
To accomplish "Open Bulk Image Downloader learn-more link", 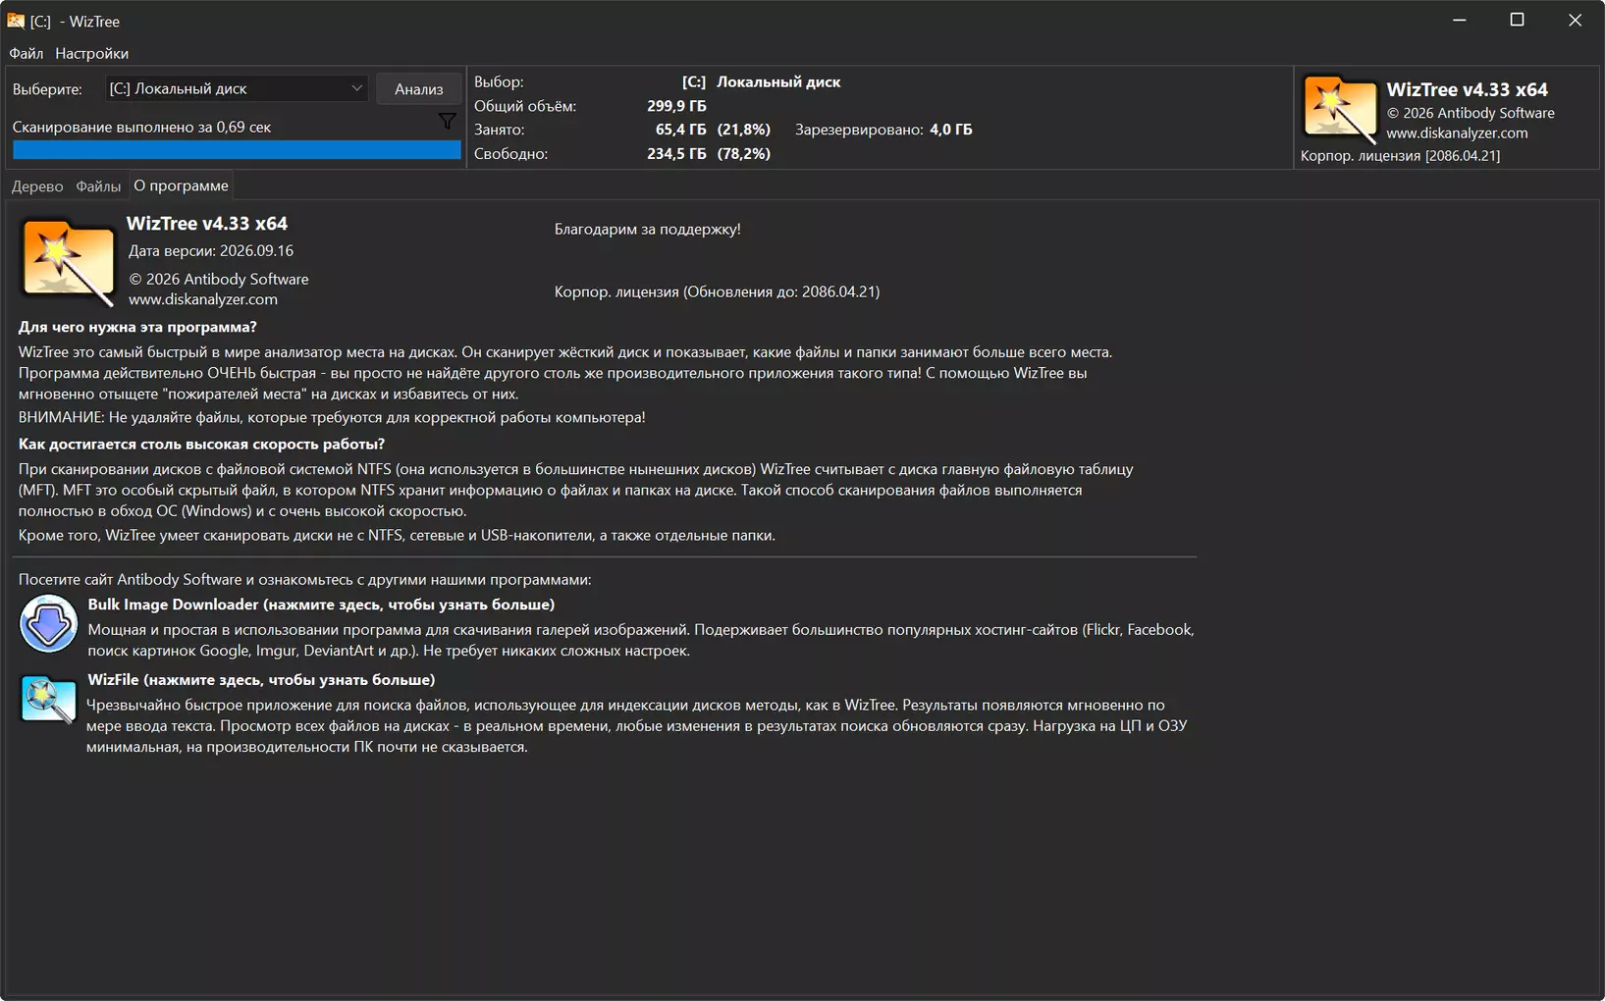I will point(321,605).
